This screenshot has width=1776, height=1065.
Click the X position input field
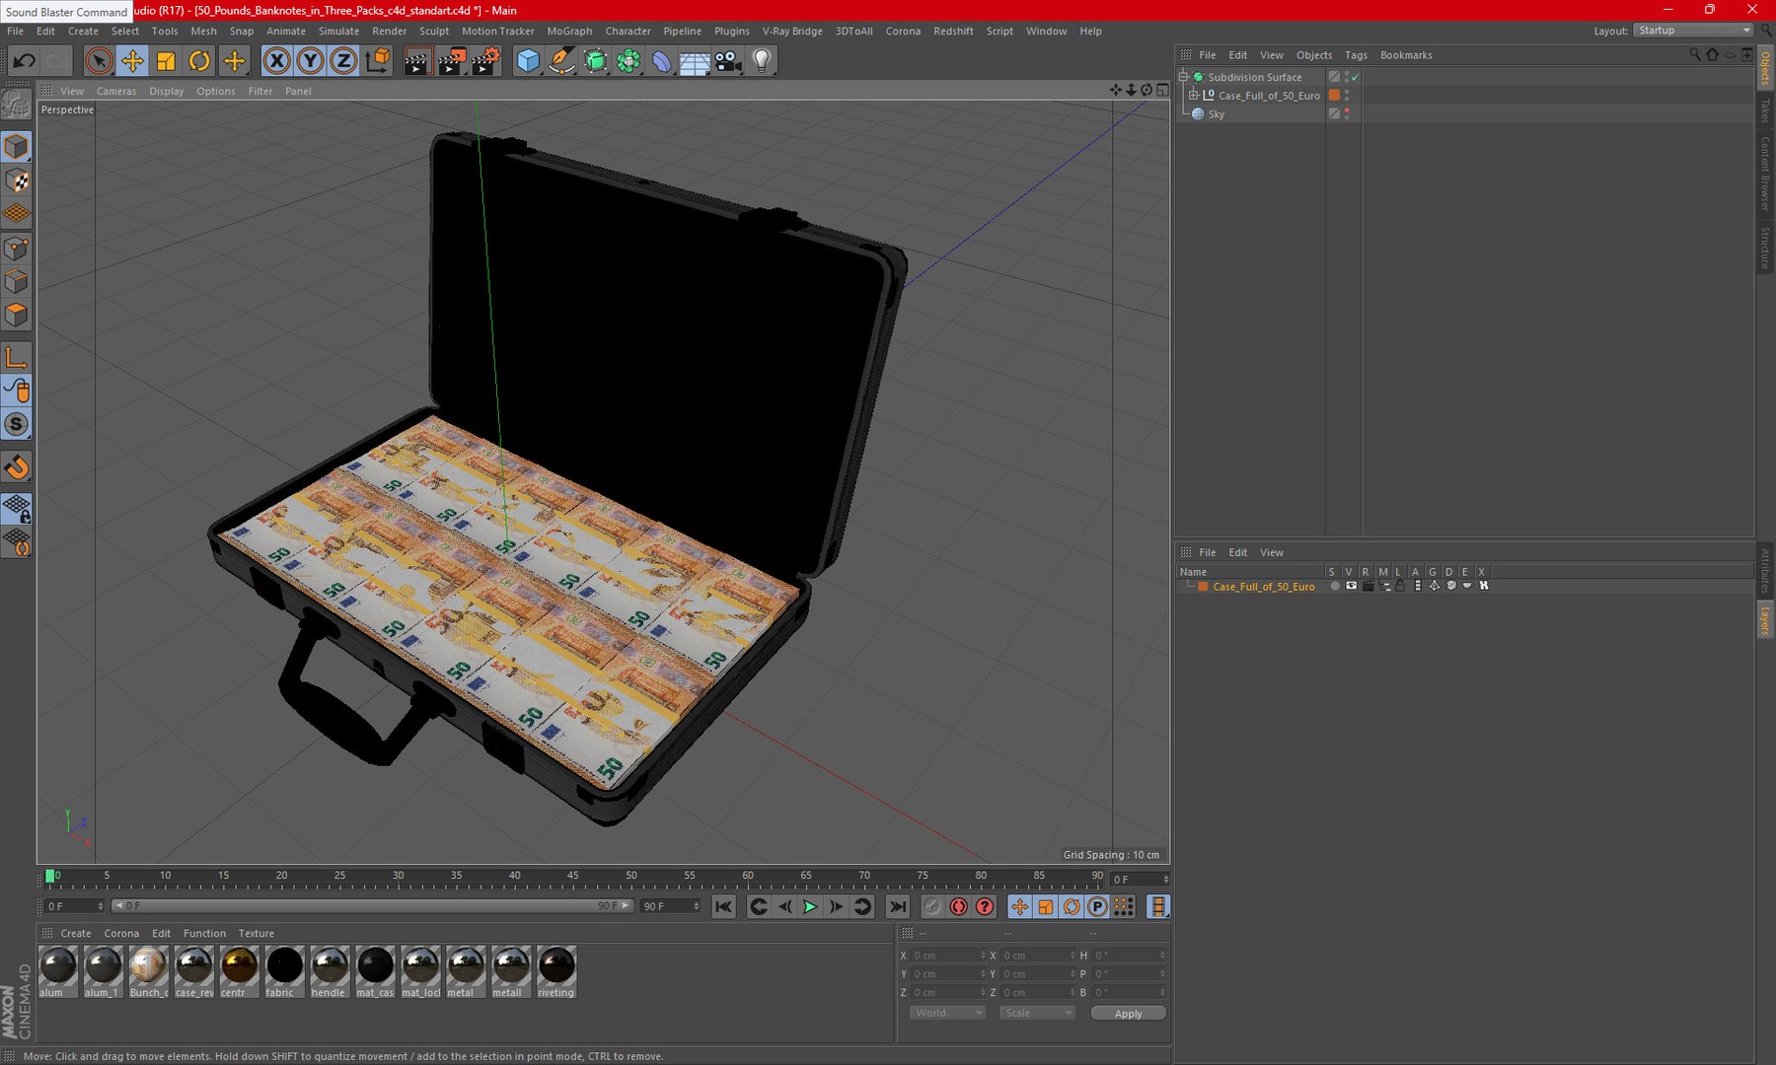948,956
